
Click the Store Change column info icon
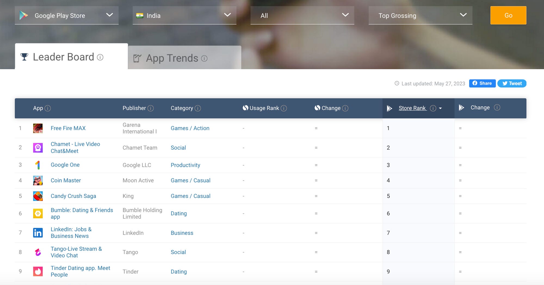[497, 108]
